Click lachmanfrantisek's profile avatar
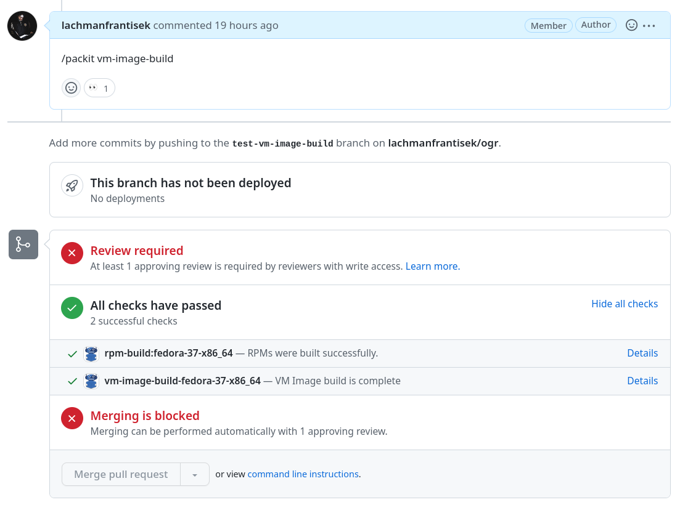 click(22, 26)
